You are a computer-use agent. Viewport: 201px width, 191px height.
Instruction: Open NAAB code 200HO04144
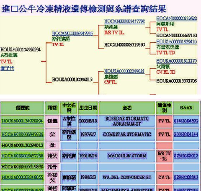pos(186,134)
